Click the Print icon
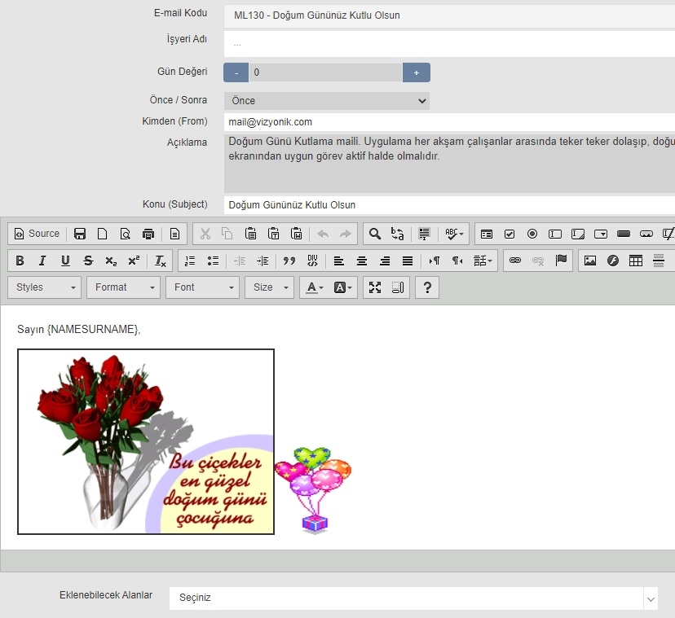Viewport: 675px width, 618px height. point(148,234)
